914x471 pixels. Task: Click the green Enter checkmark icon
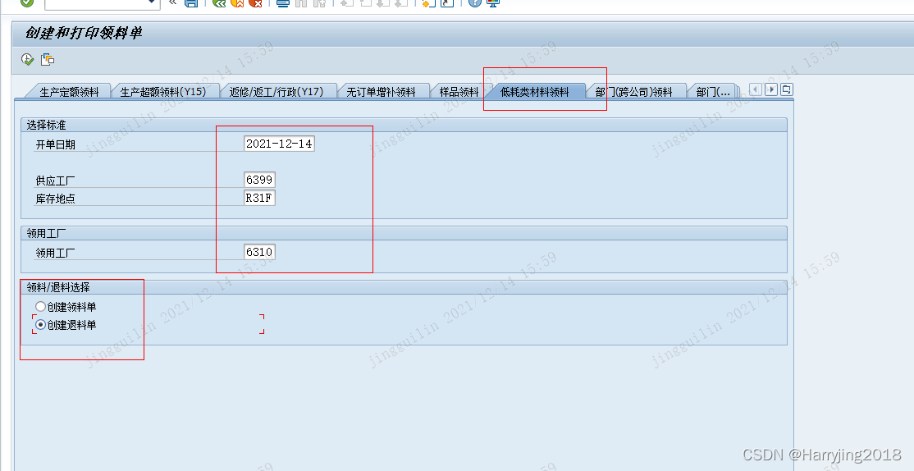point(27,2)
